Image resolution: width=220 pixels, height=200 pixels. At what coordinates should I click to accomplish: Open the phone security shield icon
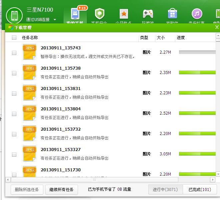[x=100, y=14]
